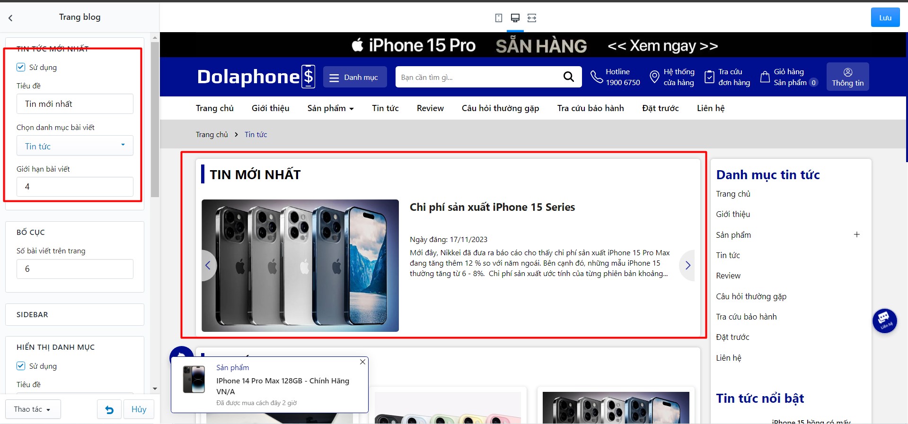Click the Giới hạn bài viết input field
The height and width of the screenshot is (424, 908).
(75, 187)
